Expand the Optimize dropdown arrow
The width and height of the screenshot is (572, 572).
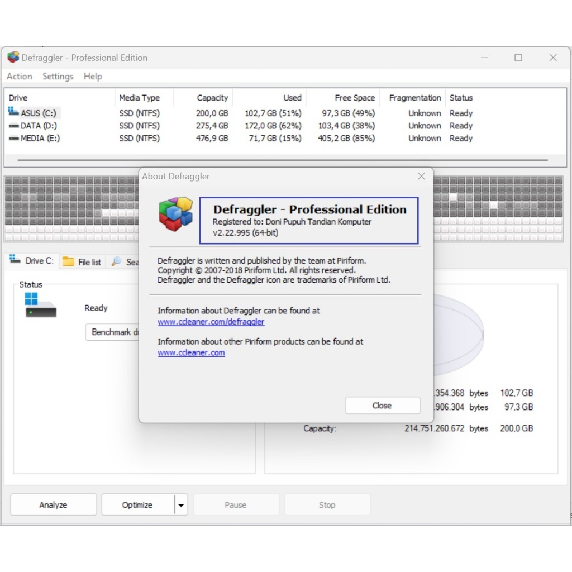[x=181, y=505]
